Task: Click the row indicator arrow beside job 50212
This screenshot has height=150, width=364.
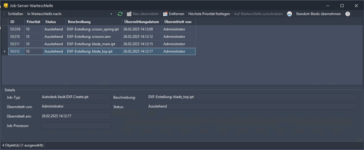Action: (4, 51)
